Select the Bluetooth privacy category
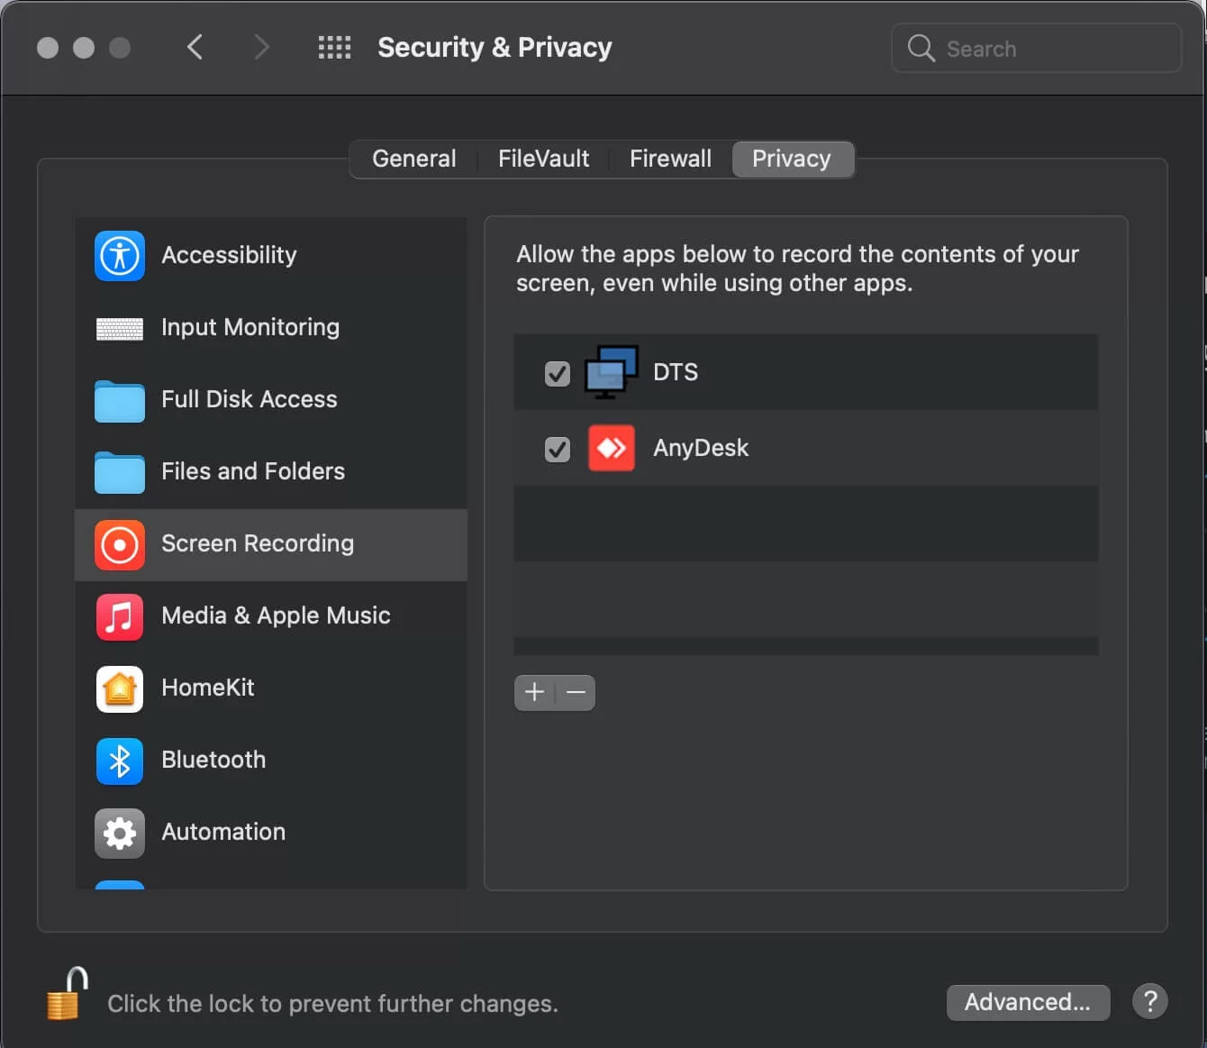This screenshot has height=1048, width=1207. pos(213,761)
